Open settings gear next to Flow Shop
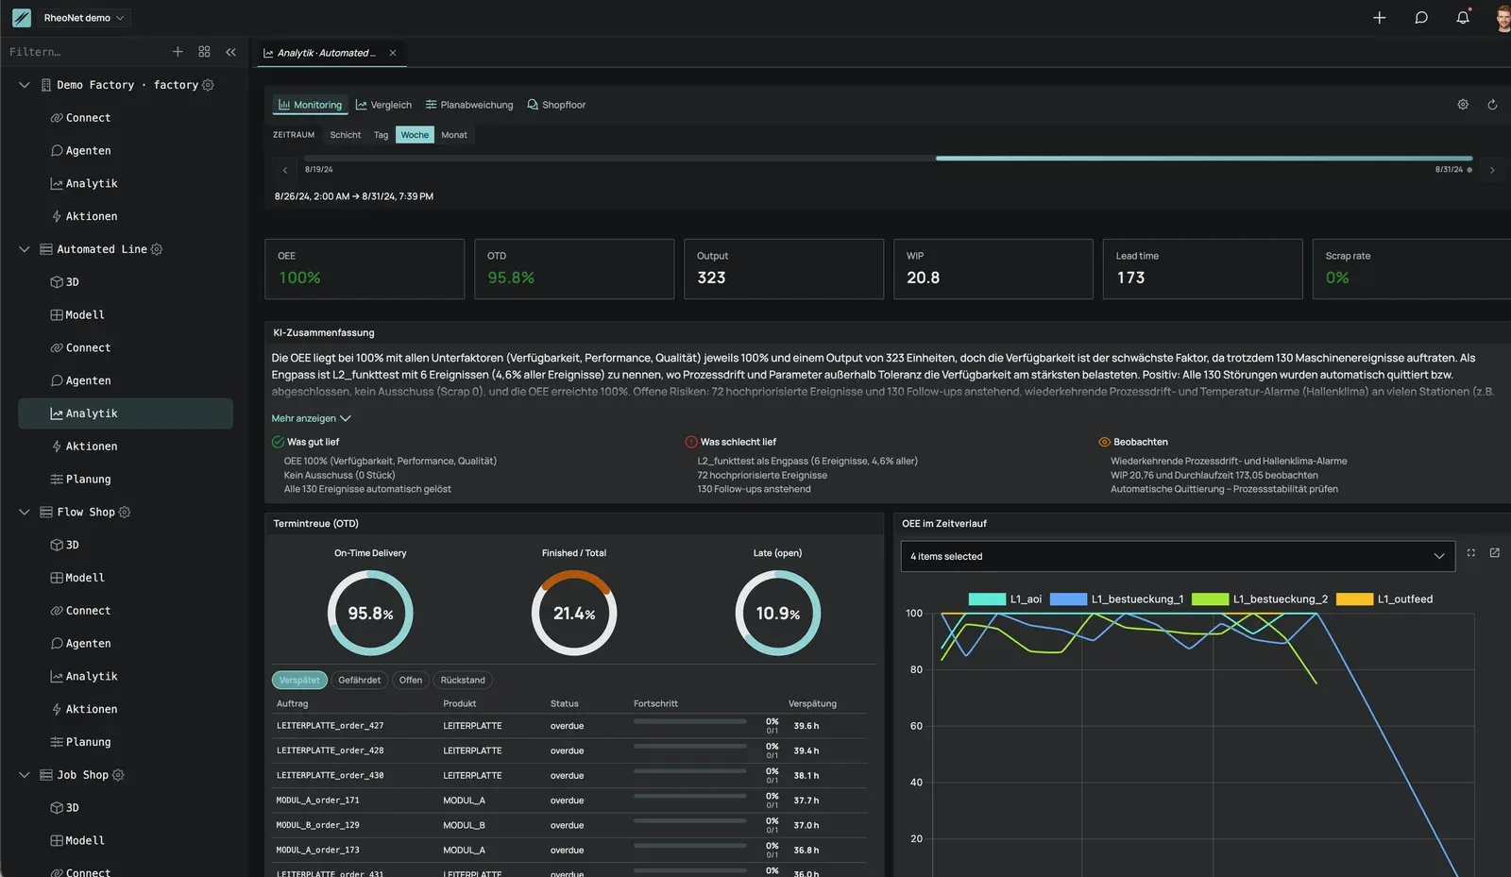 click(125, 512)
